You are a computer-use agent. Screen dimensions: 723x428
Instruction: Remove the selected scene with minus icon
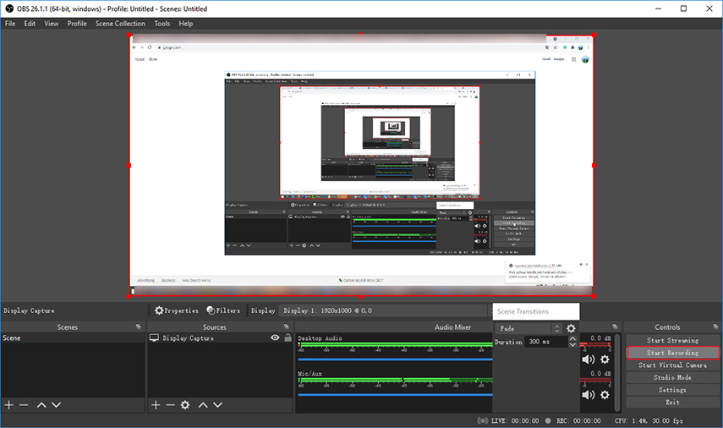pos(24,405)
